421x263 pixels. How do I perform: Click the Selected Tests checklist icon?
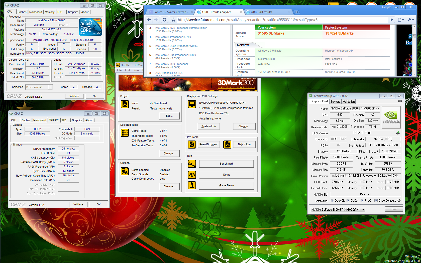coord(125,133)
